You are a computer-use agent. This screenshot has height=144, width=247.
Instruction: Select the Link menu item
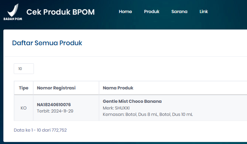(x=204, y=12)
